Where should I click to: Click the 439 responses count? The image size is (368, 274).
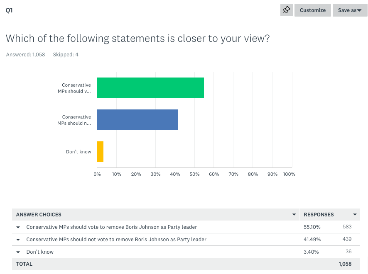tap(347, 239)
